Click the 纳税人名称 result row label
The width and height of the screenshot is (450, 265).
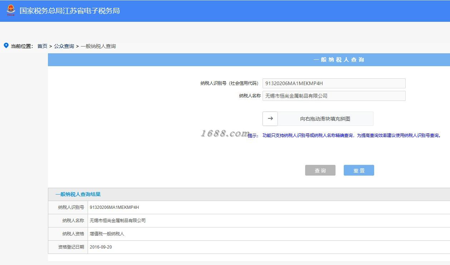coord(73,221)
